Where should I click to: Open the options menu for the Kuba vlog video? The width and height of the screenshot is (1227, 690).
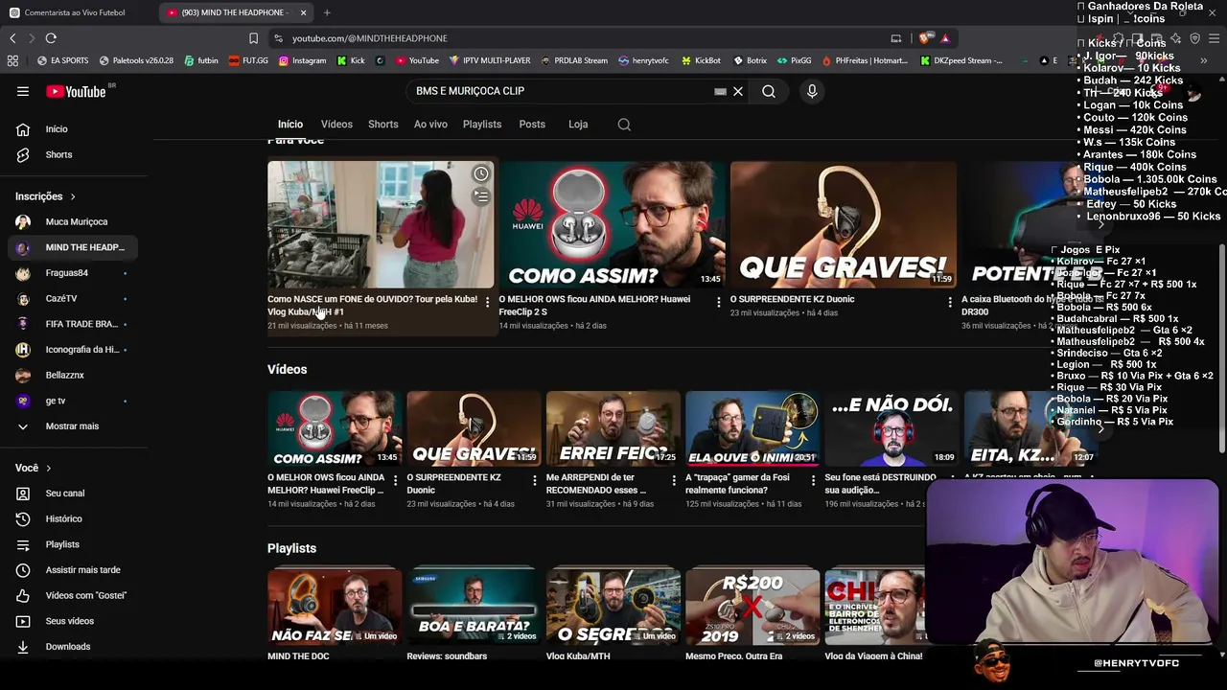tap(487, 302)
